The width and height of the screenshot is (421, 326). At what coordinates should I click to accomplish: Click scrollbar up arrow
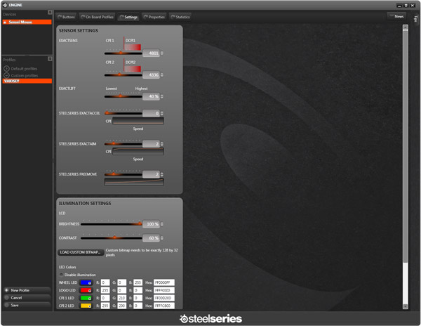[x=405, y=27]
